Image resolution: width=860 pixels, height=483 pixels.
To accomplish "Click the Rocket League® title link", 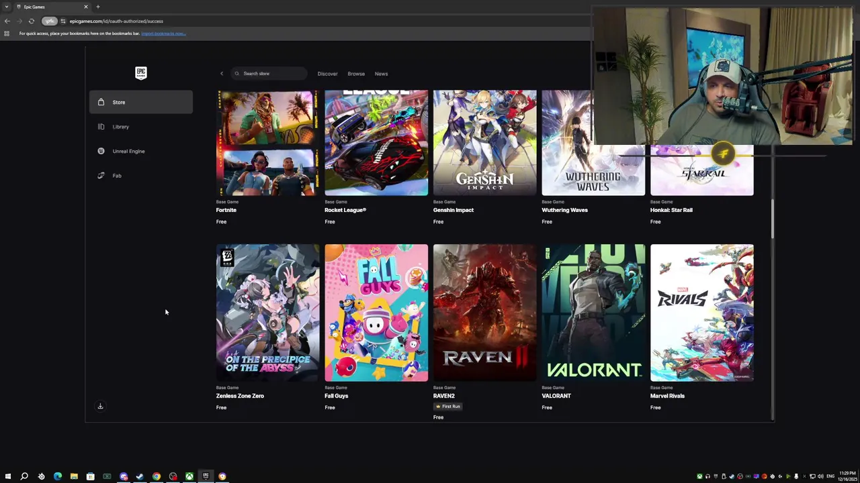I will pyautogui.click(x=345, y=210).
